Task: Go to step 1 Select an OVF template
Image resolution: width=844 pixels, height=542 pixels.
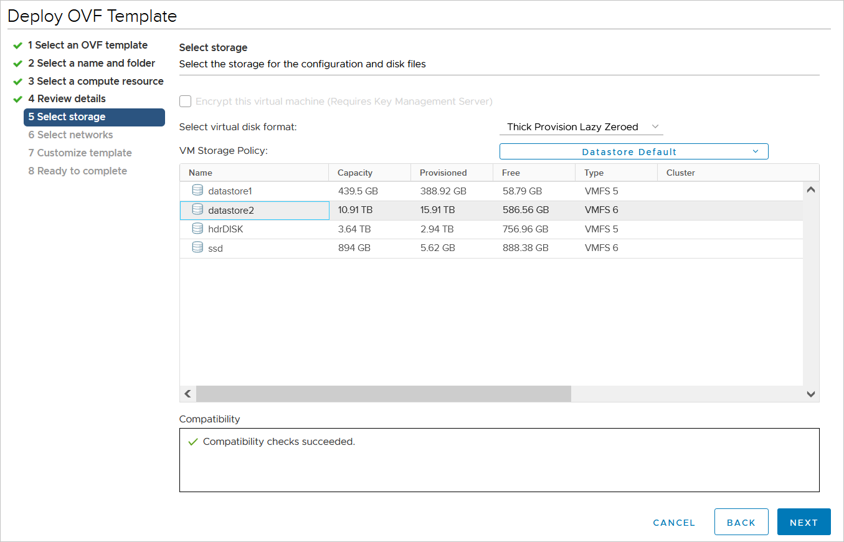Action: click(x=87, y=45)
